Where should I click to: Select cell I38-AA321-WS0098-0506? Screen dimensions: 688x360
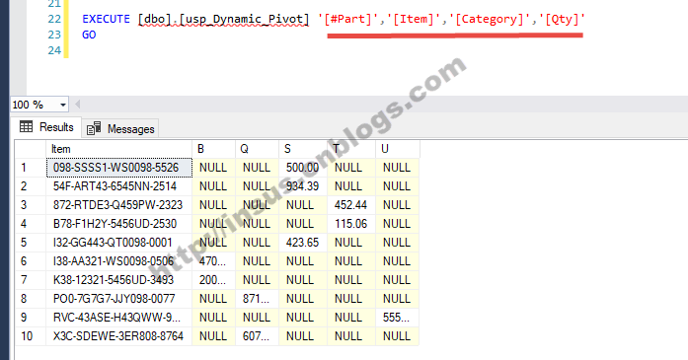(118, 261)
